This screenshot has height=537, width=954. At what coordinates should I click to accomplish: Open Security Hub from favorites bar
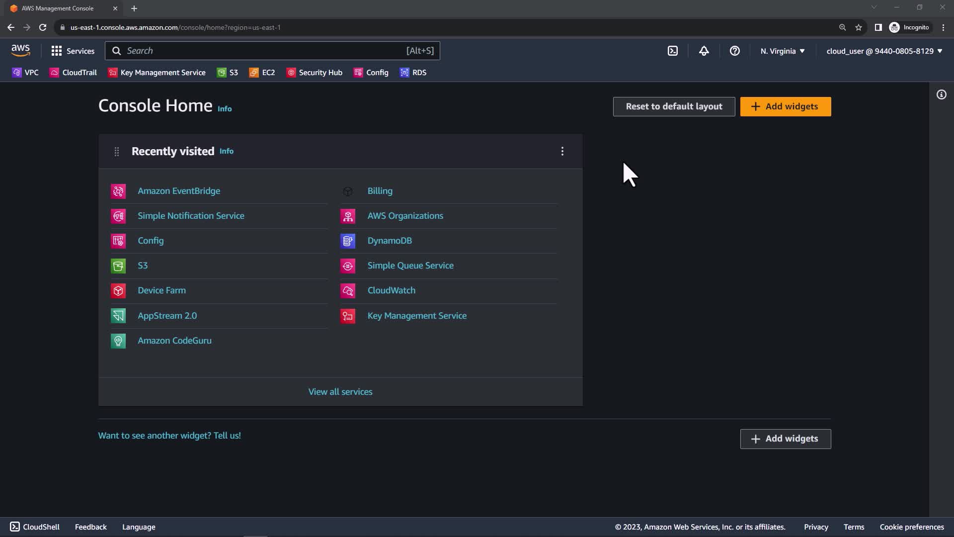point(315,73)
